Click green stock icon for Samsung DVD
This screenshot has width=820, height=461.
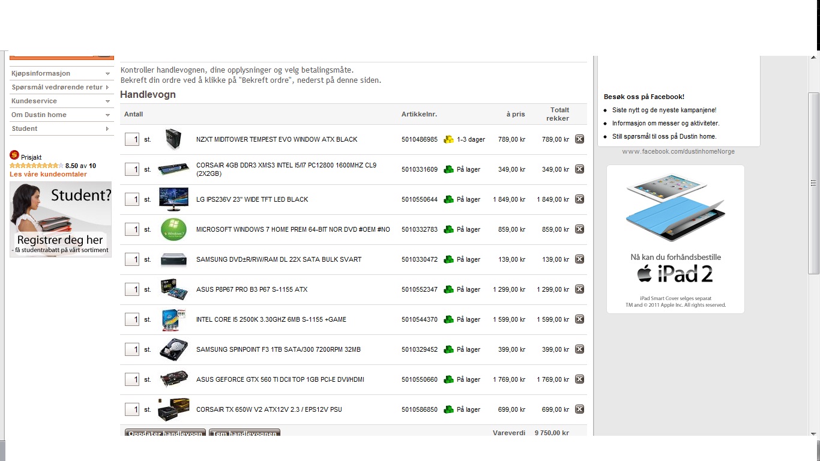(448, 259)
